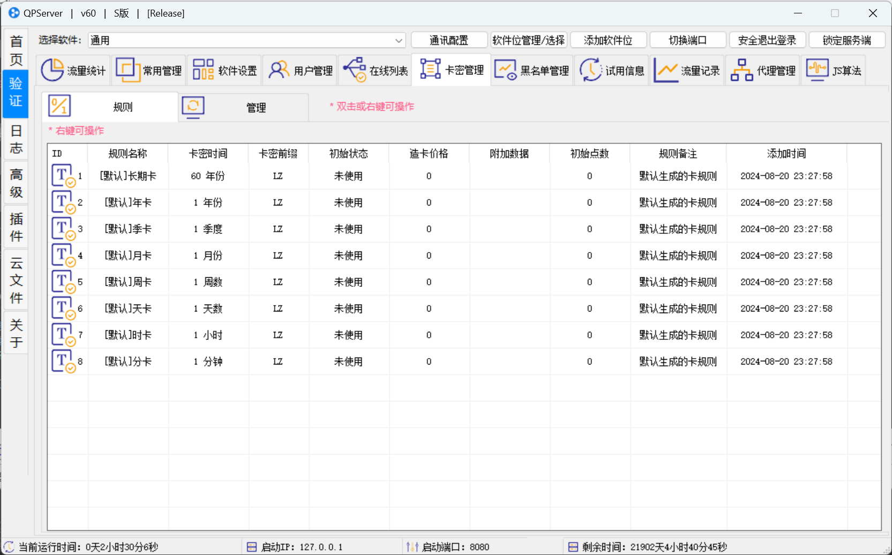Open the 常用管理 common management panel
Viewport: 892px width, 555px height.
(x=148, y=70)
